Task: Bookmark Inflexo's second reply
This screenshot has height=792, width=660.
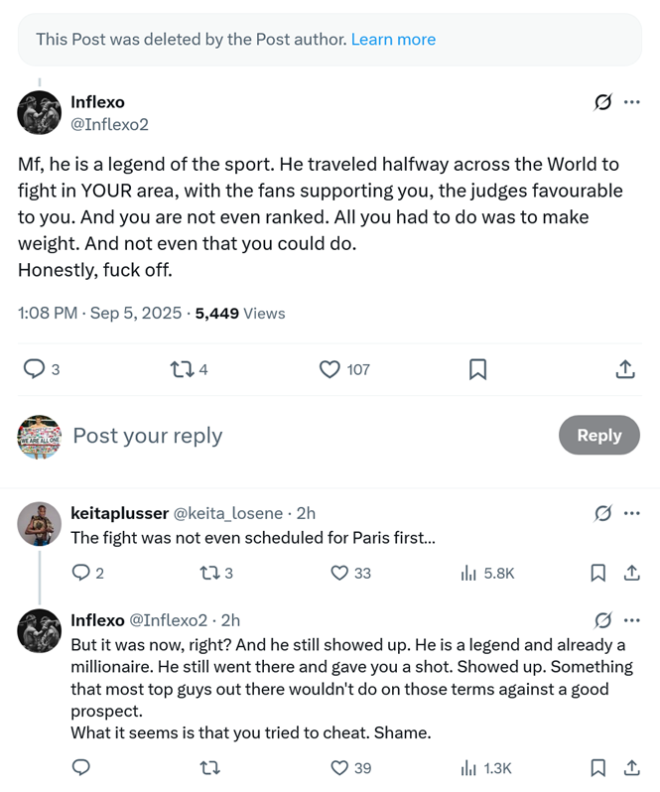Action: [598, 767]
